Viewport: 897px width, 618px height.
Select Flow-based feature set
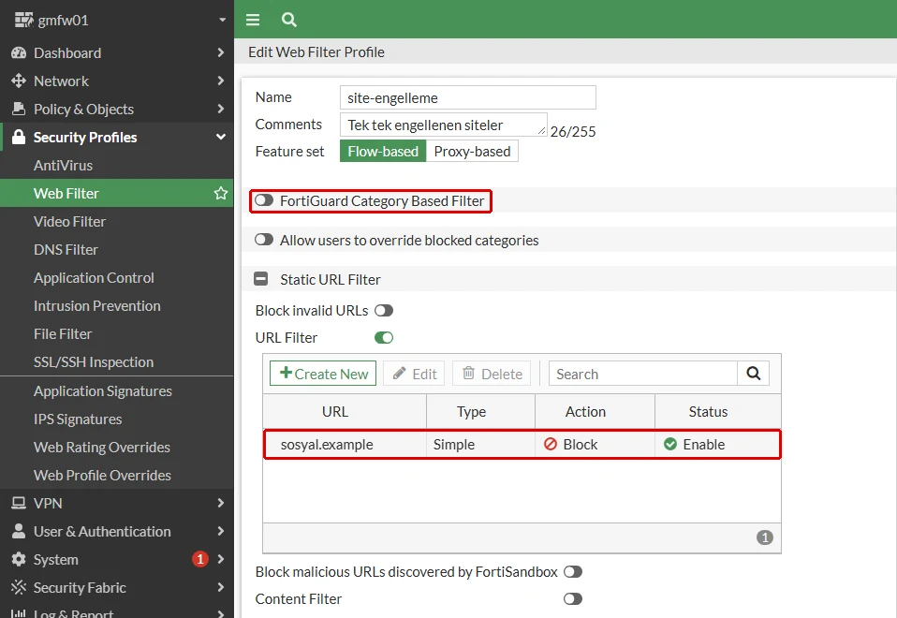point(383,151)
